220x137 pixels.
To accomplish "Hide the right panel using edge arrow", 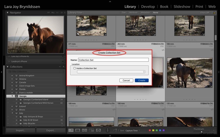I will click(x=219, y=72).
